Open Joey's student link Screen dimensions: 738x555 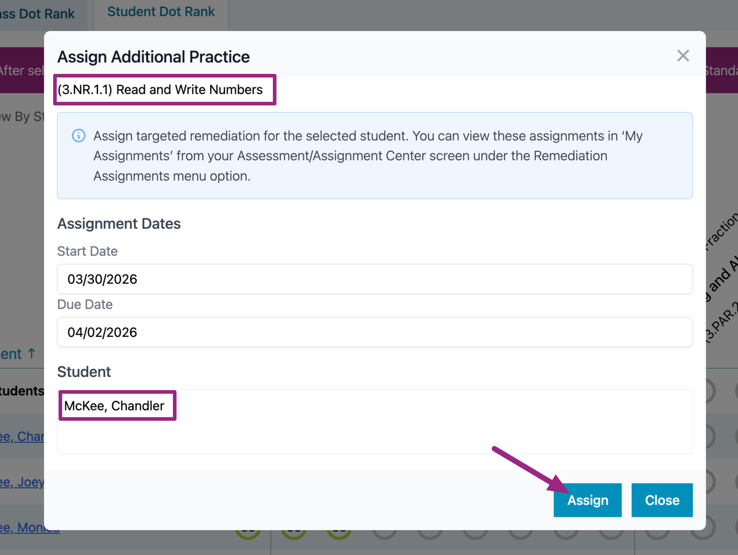tap(22, 482)
